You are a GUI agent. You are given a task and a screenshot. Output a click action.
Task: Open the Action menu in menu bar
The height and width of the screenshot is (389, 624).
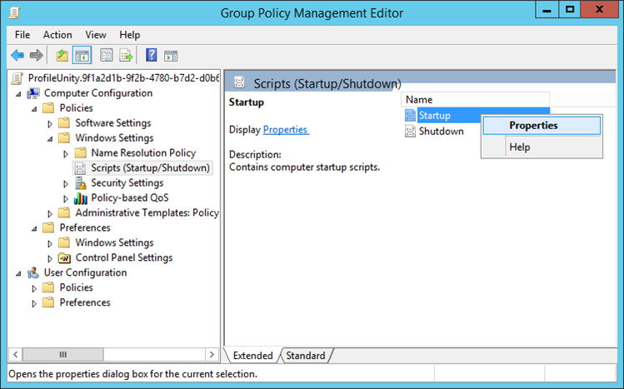57,35
